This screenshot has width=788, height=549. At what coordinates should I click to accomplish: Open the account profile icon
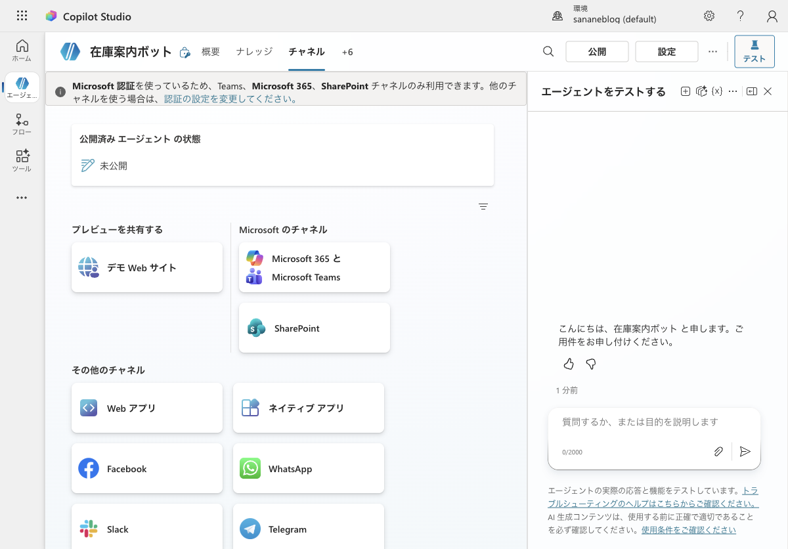772,16
